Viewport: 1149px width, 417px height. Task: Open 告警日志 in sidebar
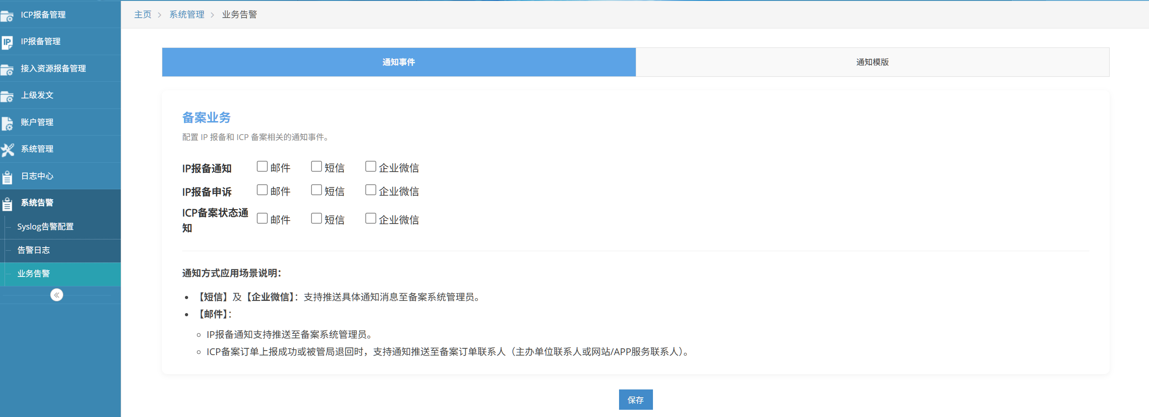(33, 250)
